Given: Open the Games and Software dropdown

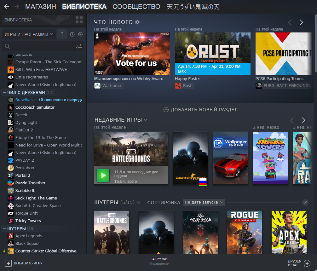Looking at the screenshot, I should 29,34.
